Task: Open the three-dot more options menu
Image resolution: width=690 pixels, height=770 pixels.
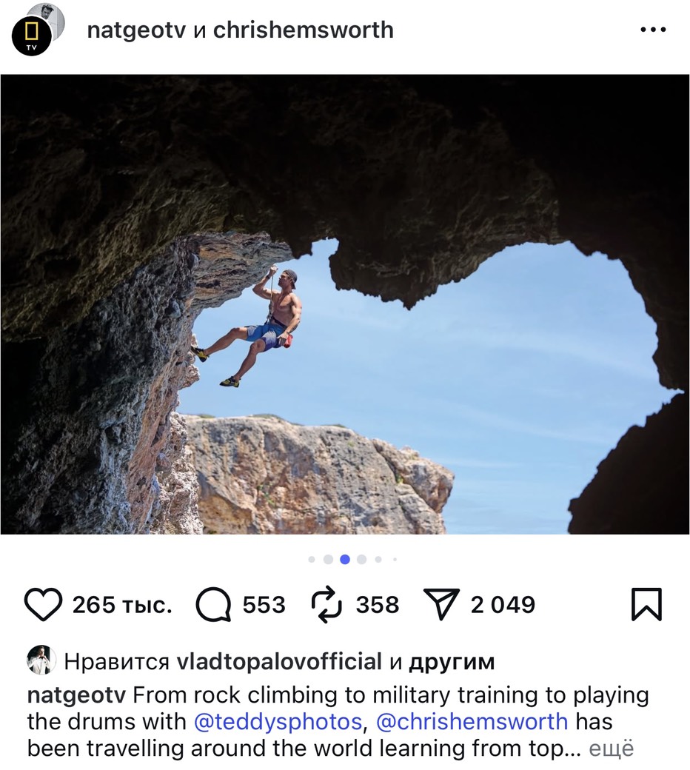Action: [x=653, y=30]
